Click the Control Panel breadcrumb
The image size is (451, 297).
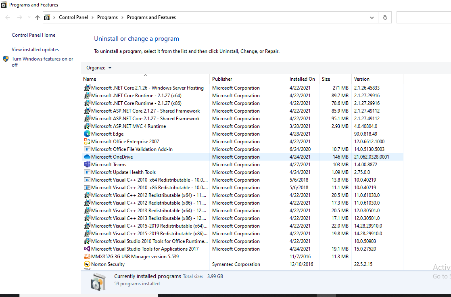[73, 17]
